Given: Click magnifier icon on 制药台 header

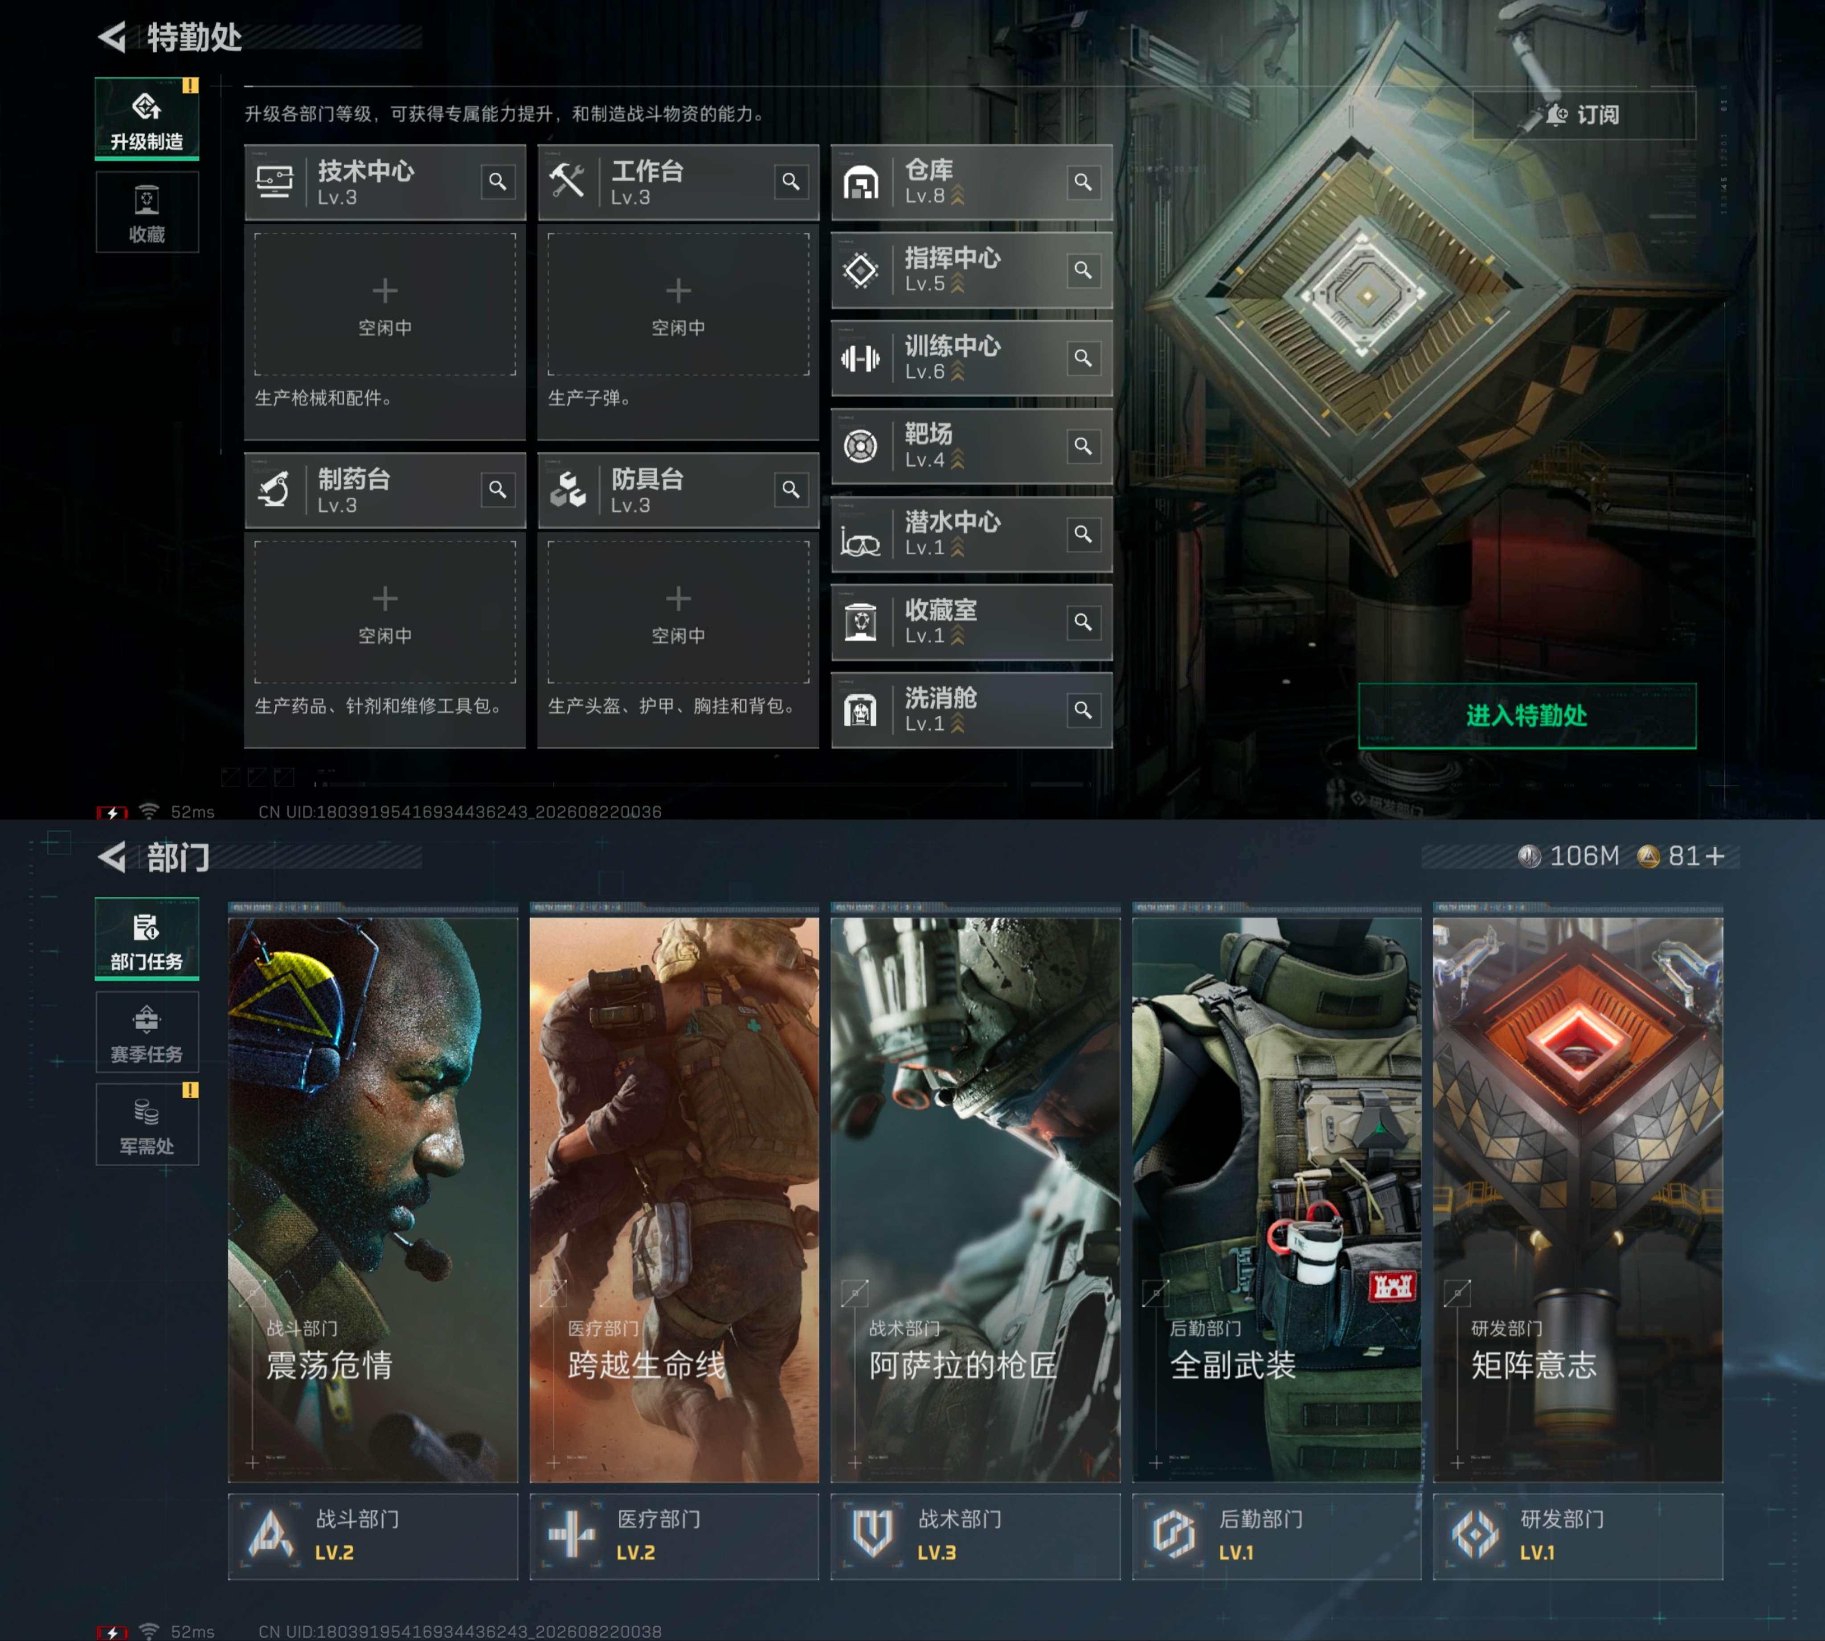Looking at the screenshot, I should (498, 490).
